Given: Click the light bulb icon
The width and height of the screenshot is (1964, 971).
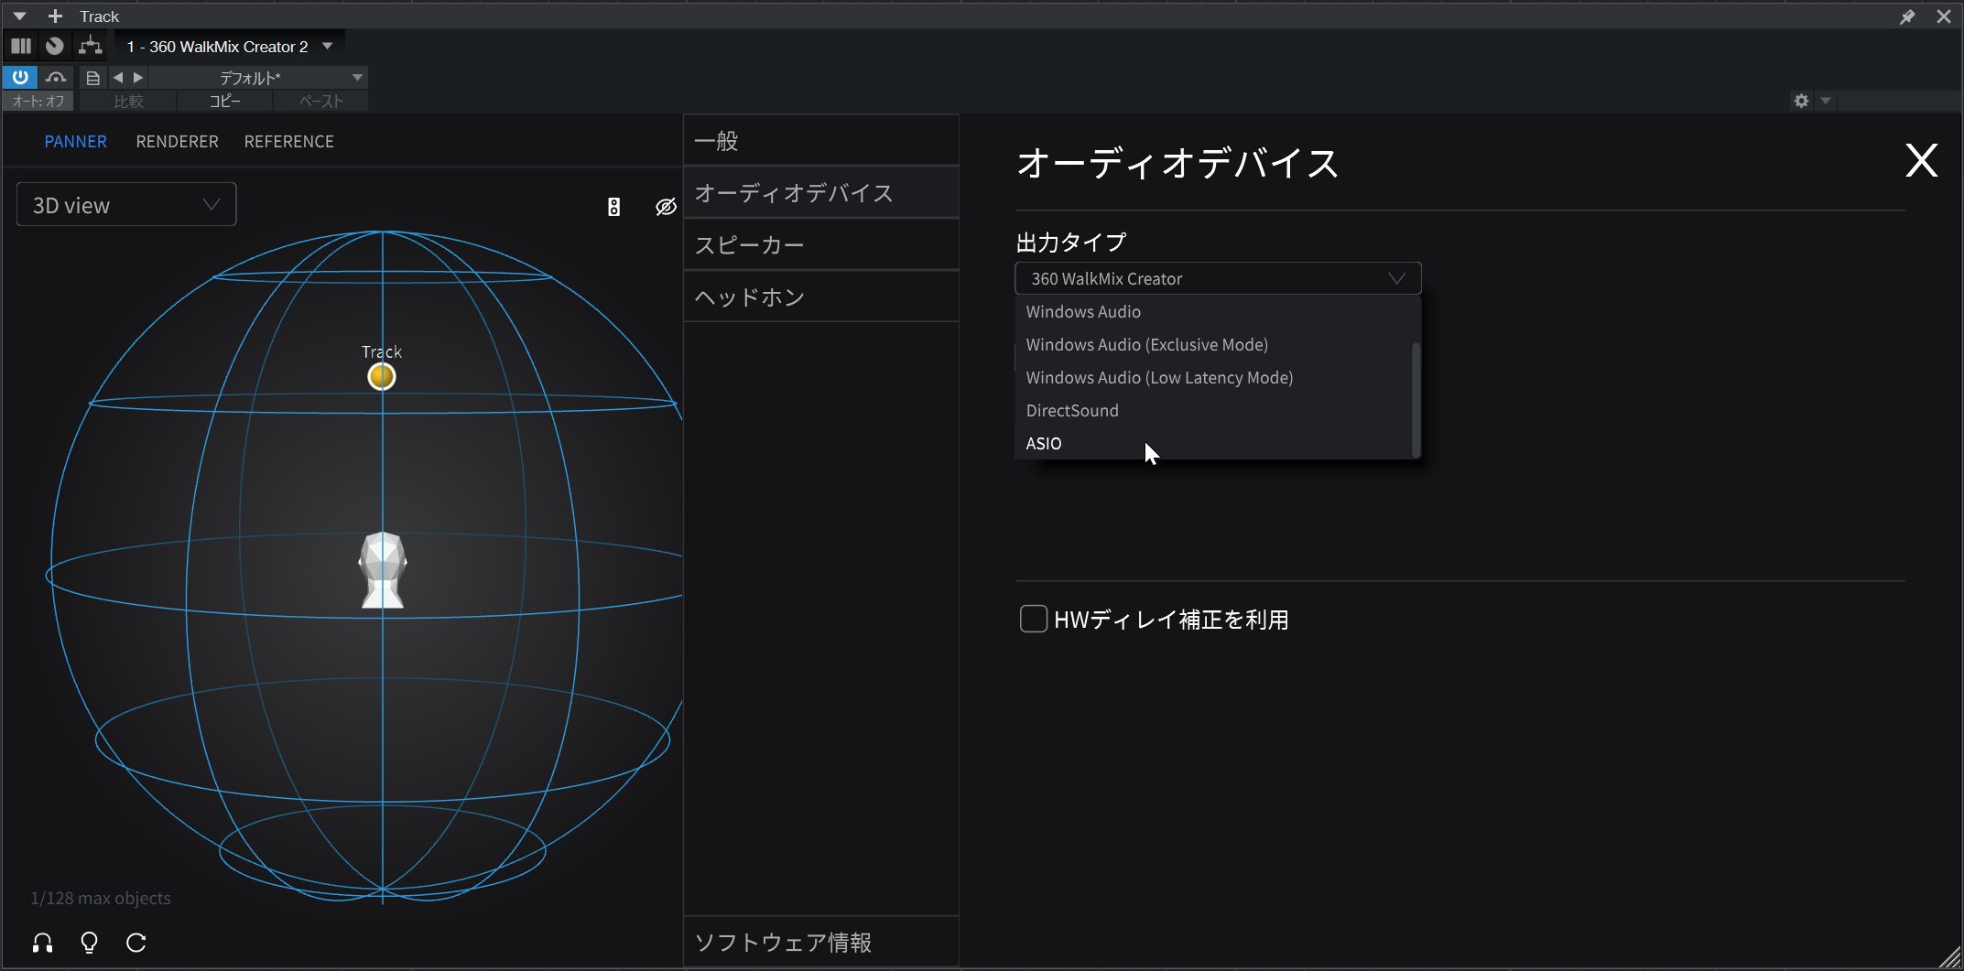Looking at the screenshot, I should coord(89,943).
